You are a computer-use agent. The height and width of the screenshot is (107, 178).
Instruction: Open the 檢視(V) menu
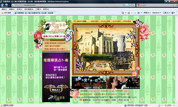[x=19, y=9]
